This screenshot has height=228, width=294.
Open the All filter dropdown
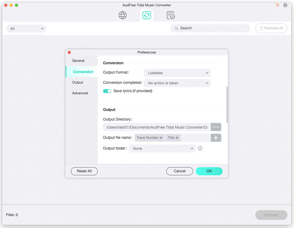pos(26,28)
